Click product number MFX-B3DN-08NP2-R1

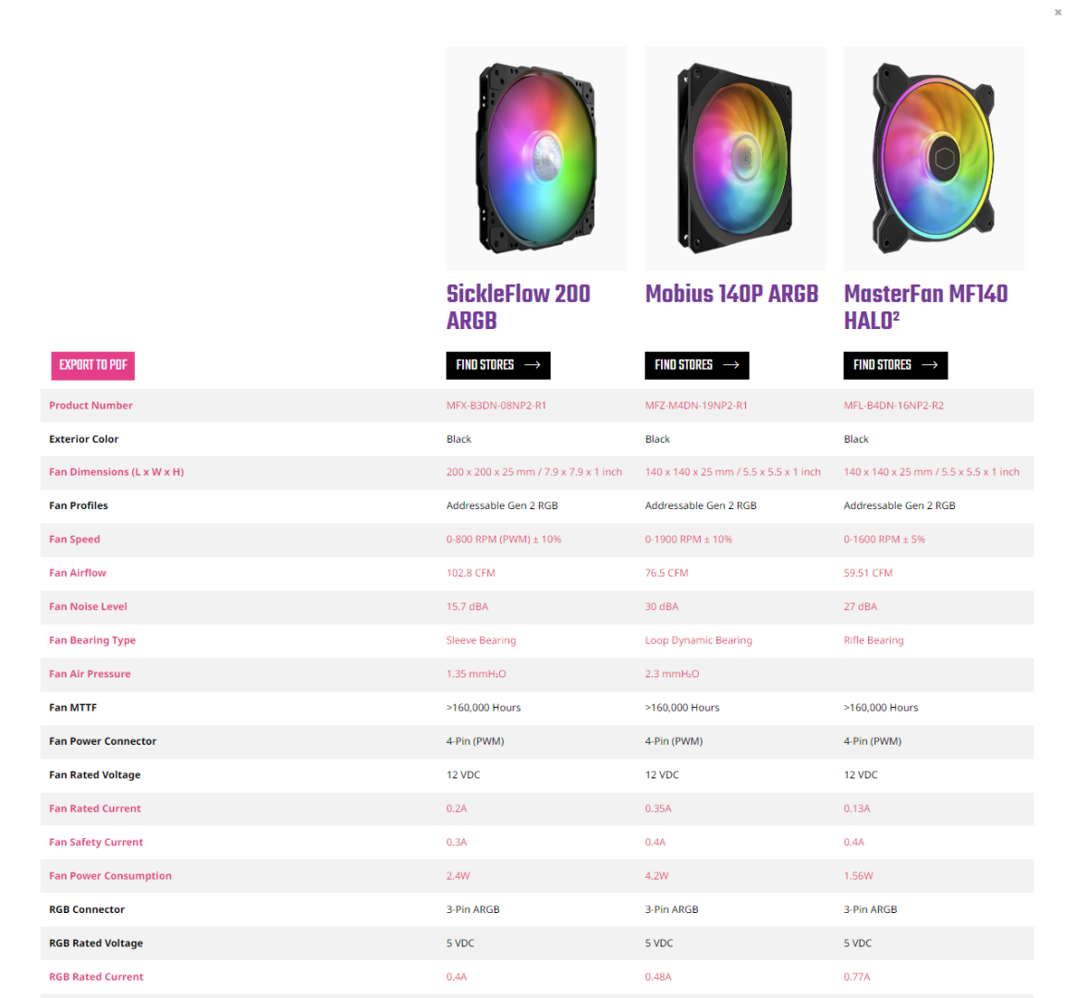pos(495,406)
